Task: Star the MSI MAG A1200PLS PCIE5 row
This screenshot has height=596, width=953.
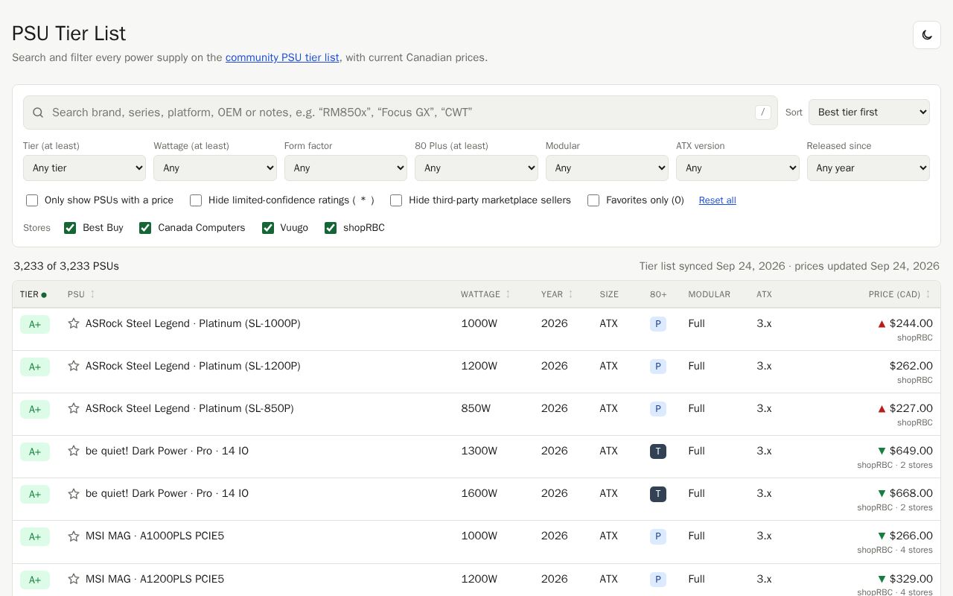Action: (74, 579)
